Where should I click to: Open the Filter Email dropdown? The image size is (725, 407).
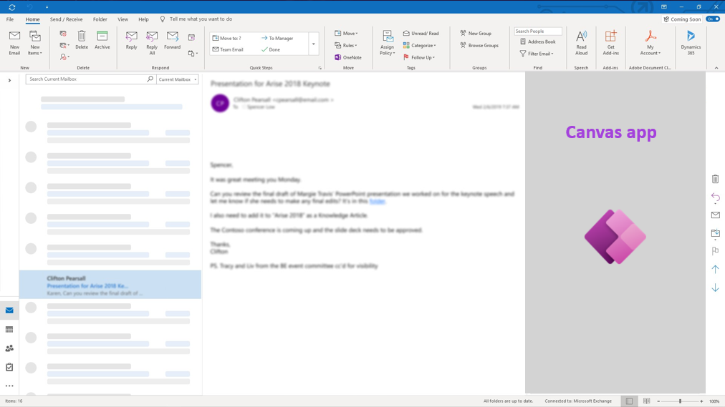pos(537,54)
